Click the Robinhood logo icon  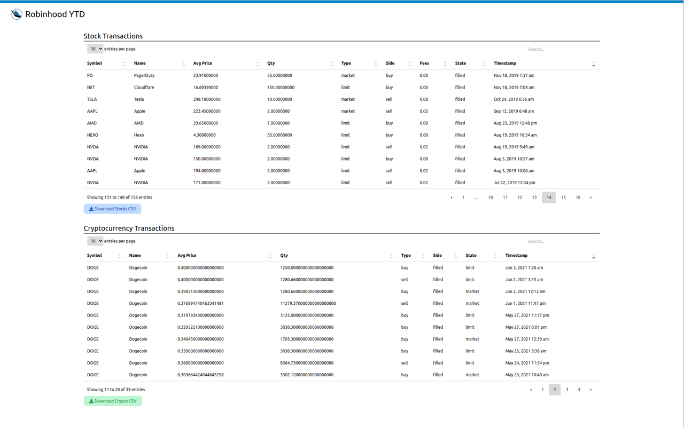pyautogui.click(x=17, y=14)
